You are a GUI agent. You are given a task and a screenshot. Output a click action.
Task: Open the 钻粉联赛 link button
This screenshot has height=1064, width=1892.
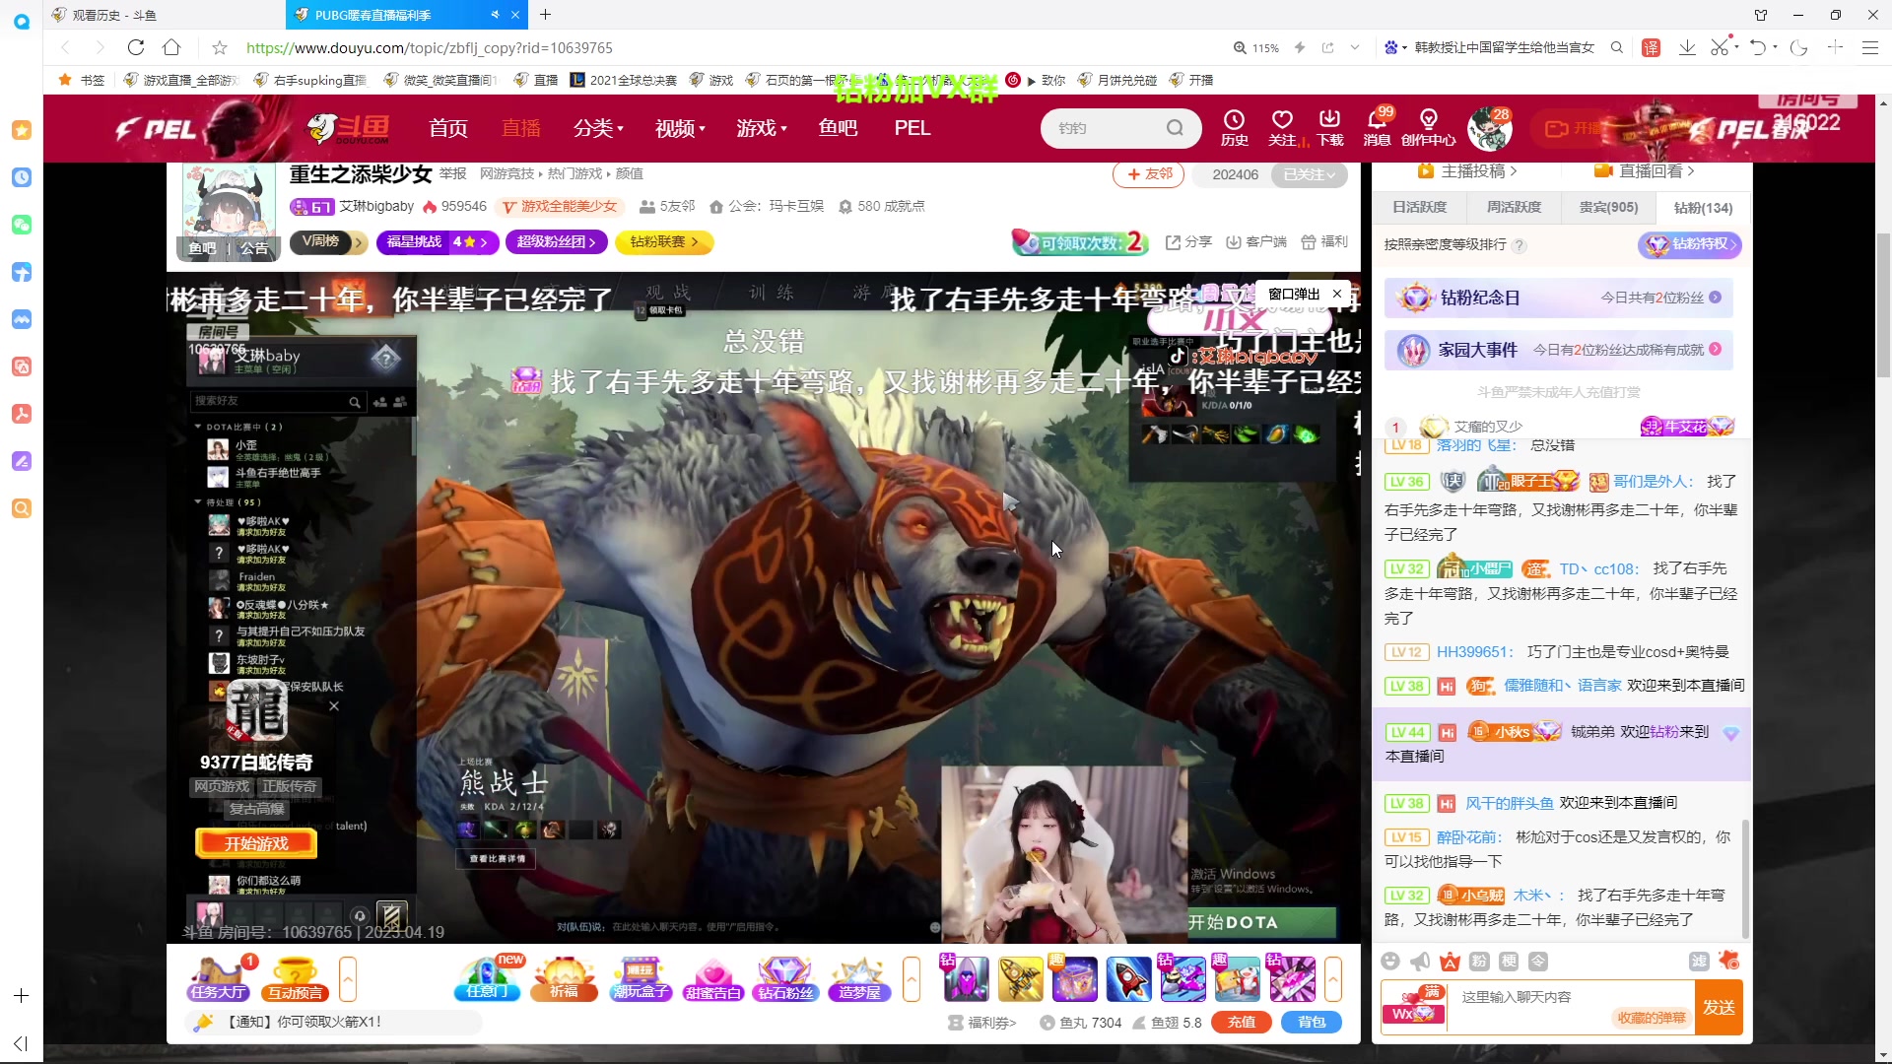(664, 242)
